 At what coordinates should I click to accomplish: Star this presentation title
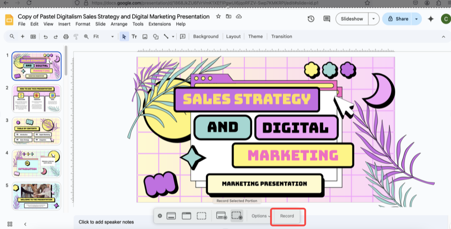point(218,16)
